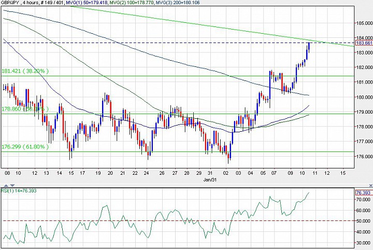
Task: Select the 178.860 (50.00%) Fibonacci label
Action: click(x=25, y=109)
